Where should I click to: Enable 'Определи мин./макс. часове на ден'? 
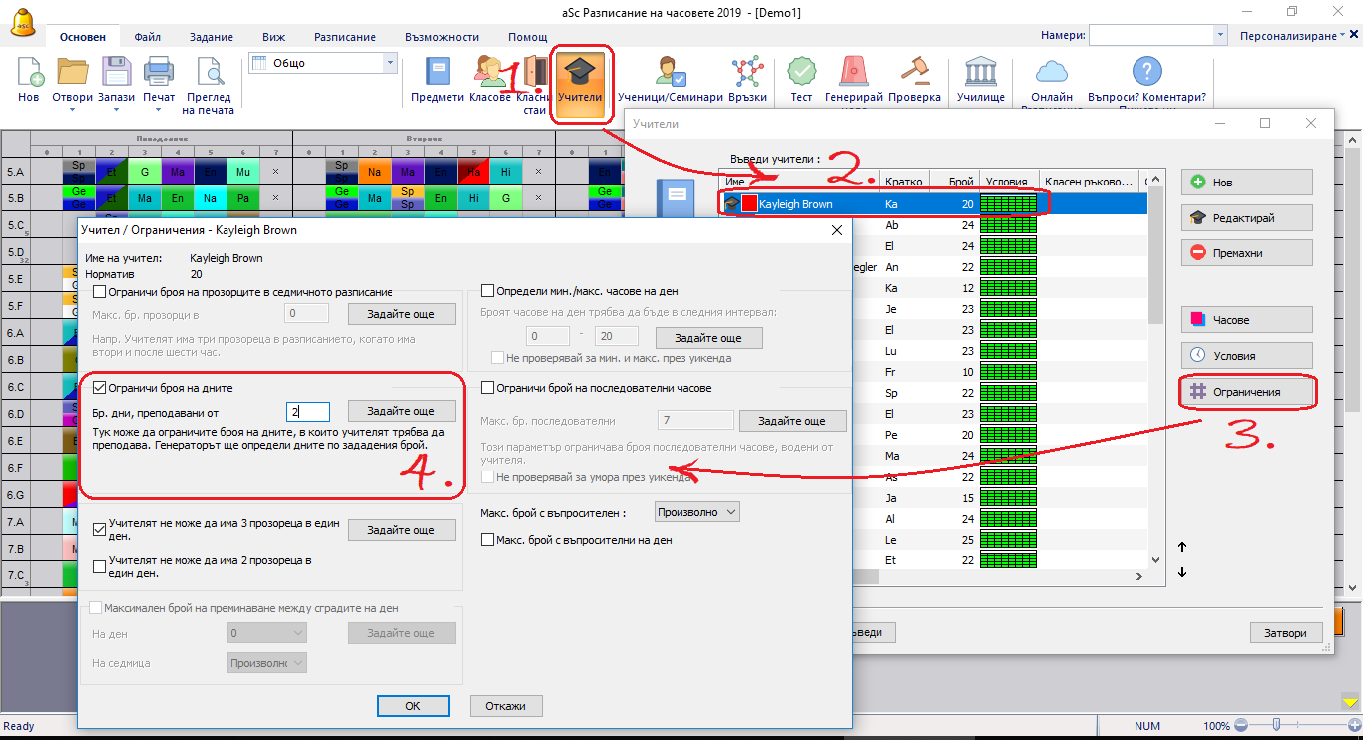tap(488, 291)
